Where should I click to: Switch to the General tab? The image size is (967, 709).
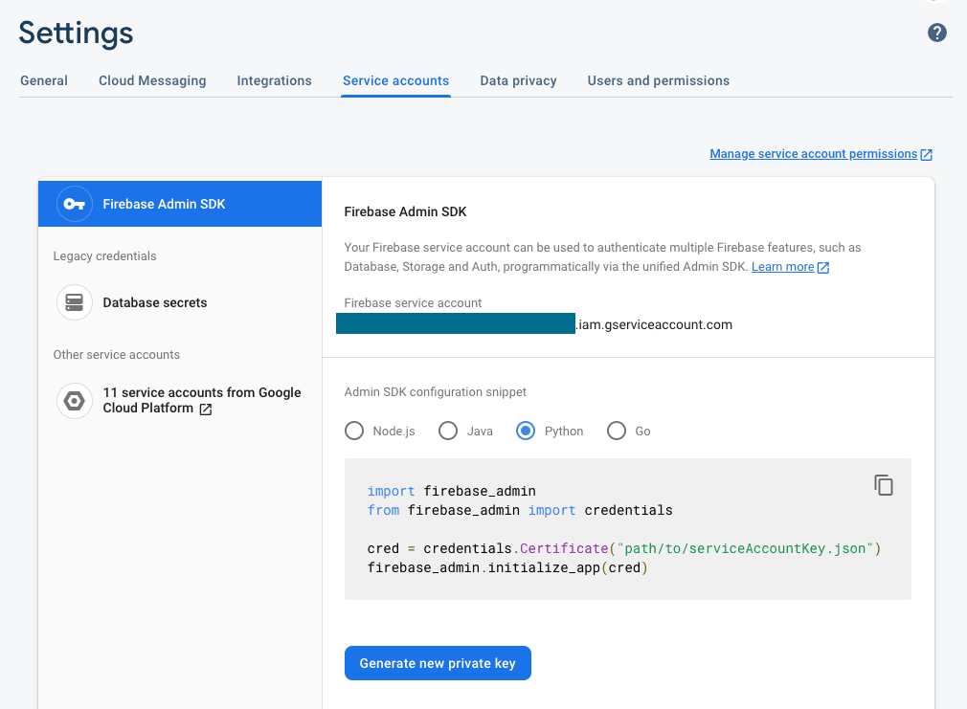(44, 80)
